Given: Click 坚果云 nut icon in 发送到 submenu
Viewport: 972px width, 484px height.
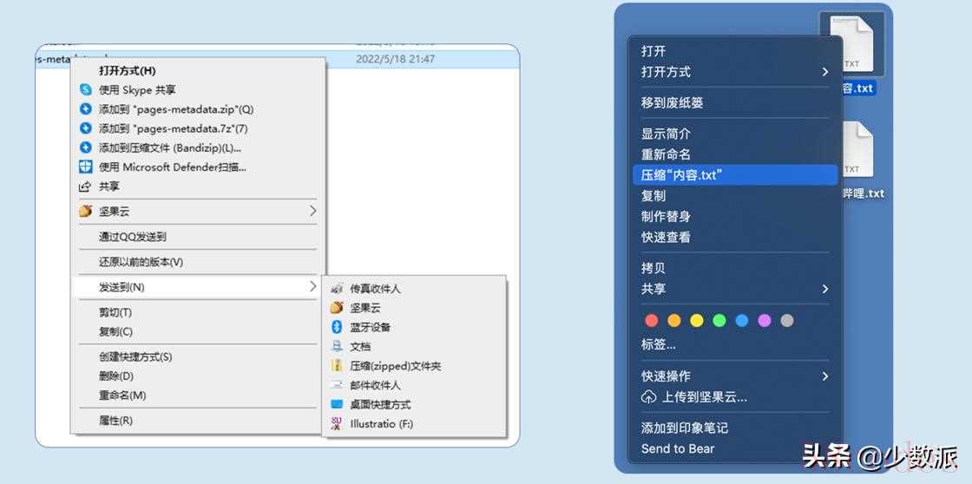Looking at the screenshot, I should point(337,308).
